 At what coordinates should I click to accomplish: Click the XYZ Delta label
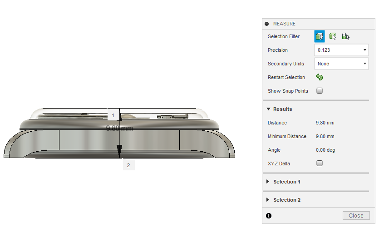click(x=279, y=164)
